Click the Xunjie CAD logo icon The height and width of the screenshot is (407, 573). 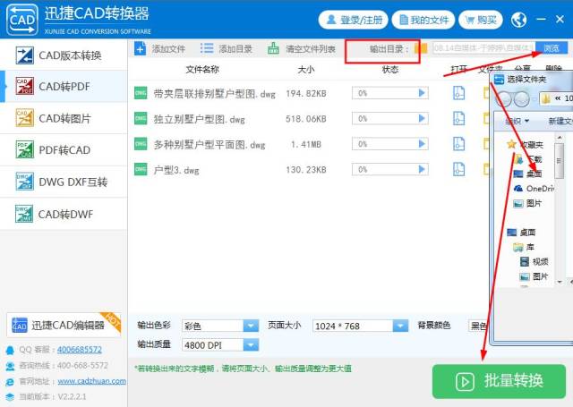click(21, 20)
